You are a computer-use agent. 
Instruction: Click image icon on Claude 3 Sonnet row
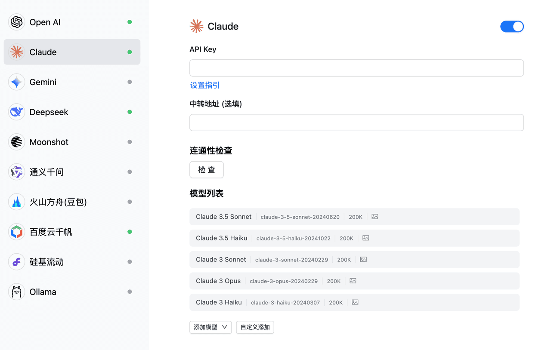click(363, 260)
